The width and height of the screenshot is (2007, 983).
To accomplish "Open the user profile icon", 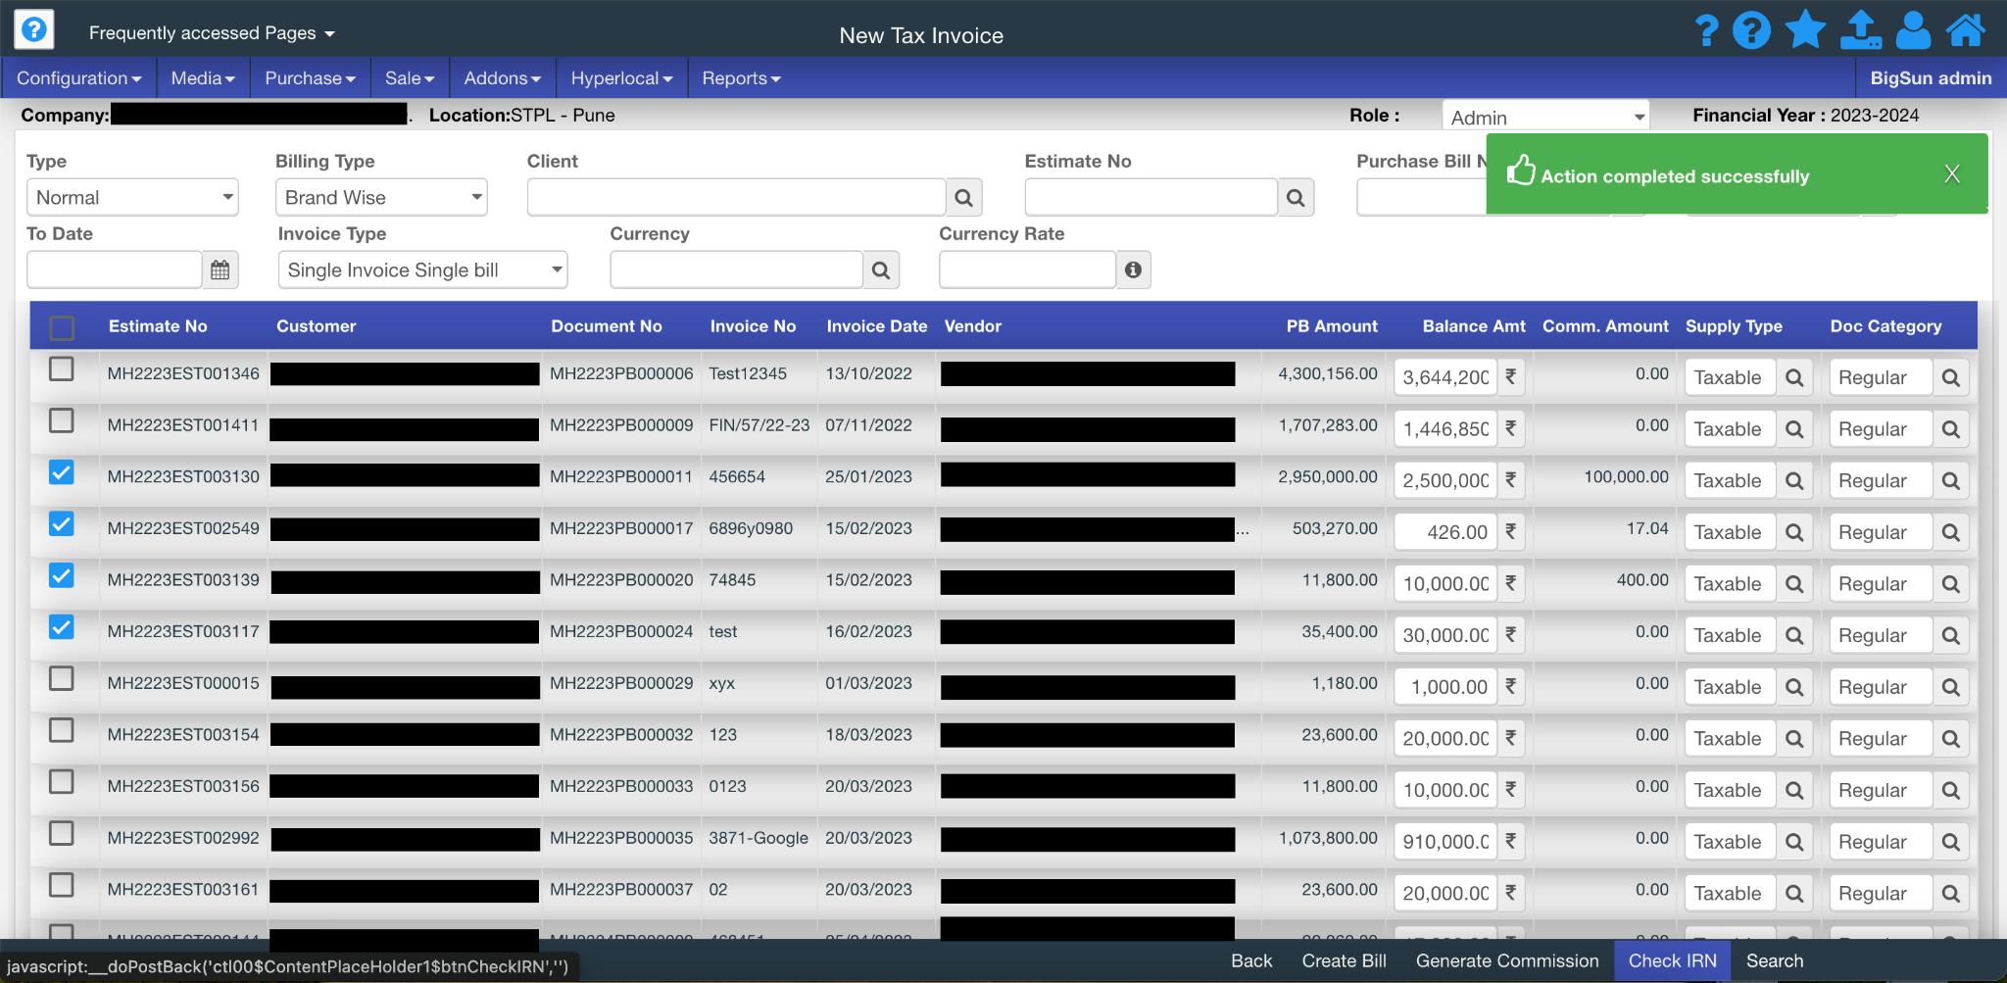I will pos(1912,31).
